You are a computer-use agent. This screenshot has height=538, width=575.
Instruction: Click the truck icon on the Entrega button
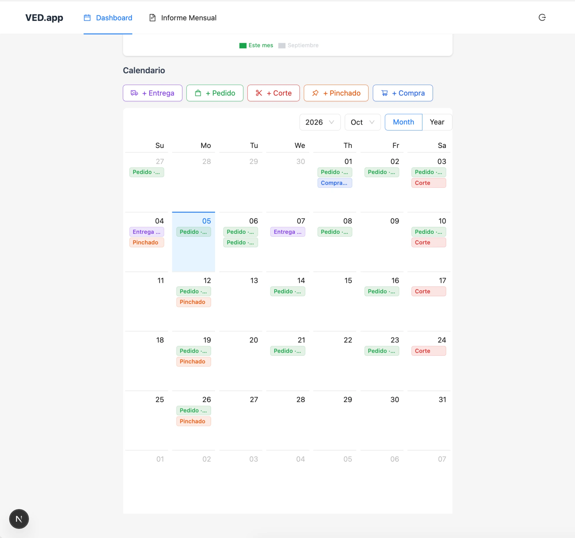pos(134,93)
